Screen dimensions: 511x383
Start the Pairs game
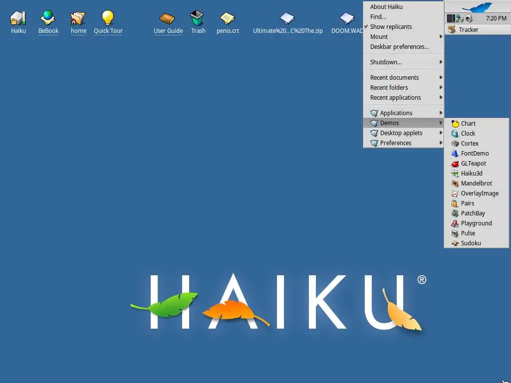(x=477, y=203)
